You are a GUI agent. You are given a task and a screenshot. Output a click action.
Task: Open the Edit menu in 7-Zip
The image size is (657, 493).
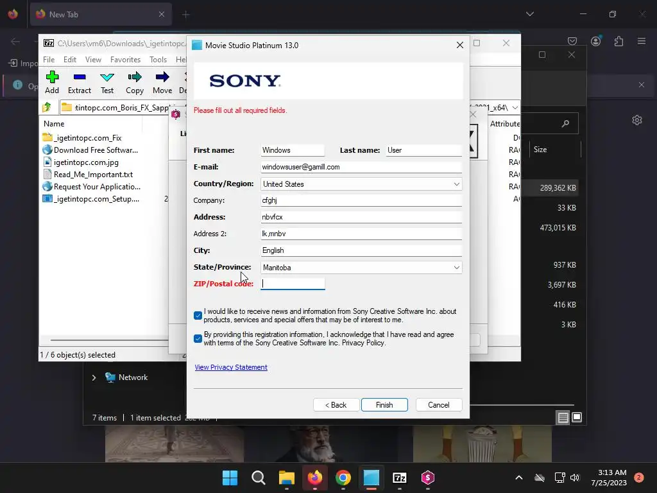point(69,60)
